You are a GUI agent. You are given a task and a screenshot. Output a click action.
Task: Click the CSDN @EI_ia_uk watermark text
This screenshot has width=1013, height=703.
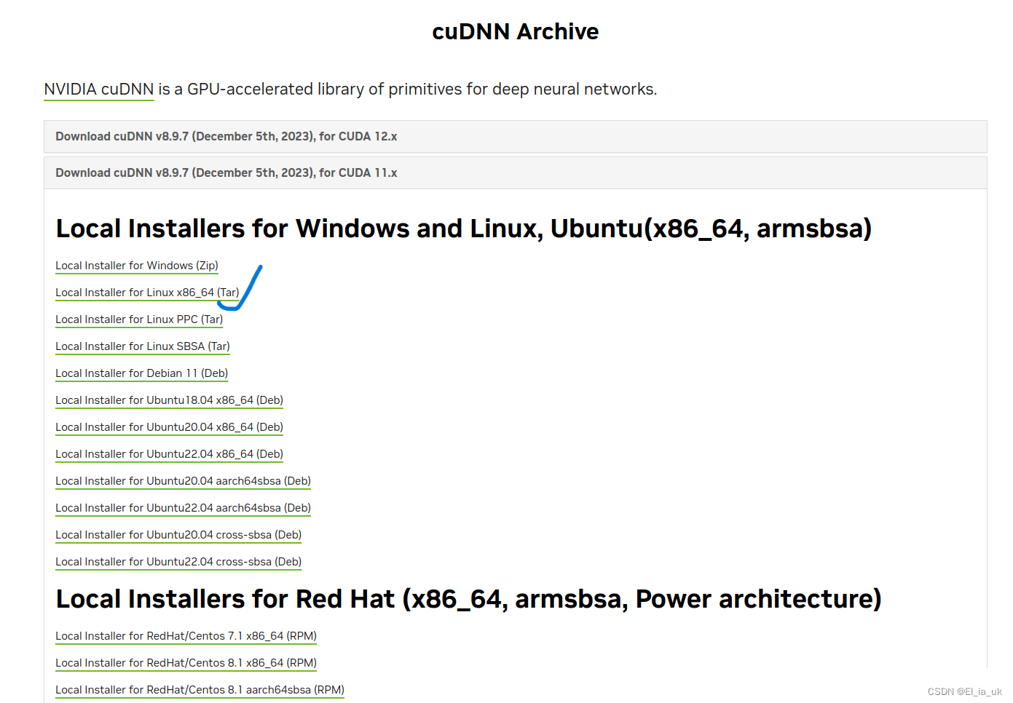pos(966,691)
